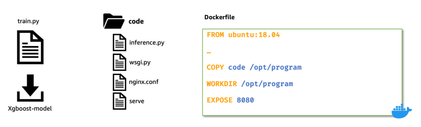421x127 pixels.
Task: Click the Xgboost-model label
Action: 30,108
